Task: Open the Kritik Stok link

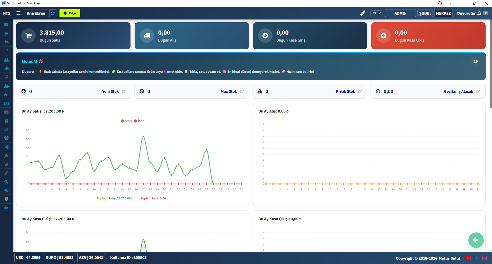Action: [x=345, y=92]
